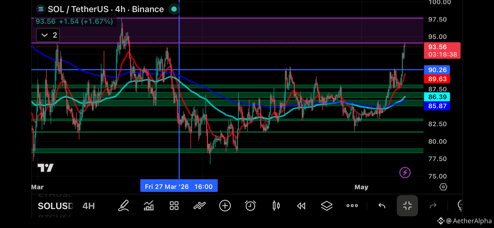This screenshot has height=228, width=494.
Task: Change the 4H timeframe interval
Action: [89, 206]
